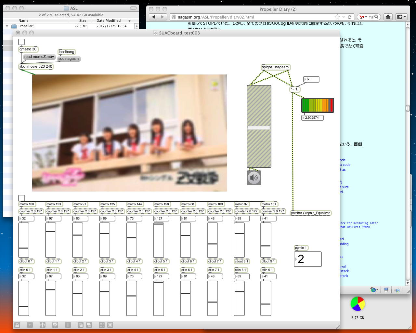This screenshot has width=416, height=333.
Task: Click the 'patcher Graphic_Equalizer' object box
Action: [310, 213]
